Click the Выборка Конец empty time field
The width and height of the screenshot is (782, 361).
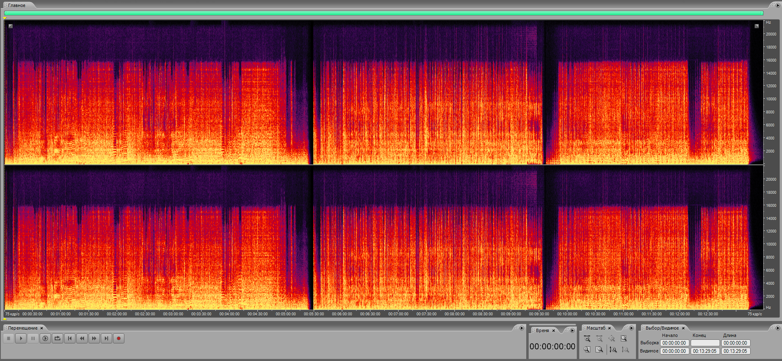click(705, 343)
